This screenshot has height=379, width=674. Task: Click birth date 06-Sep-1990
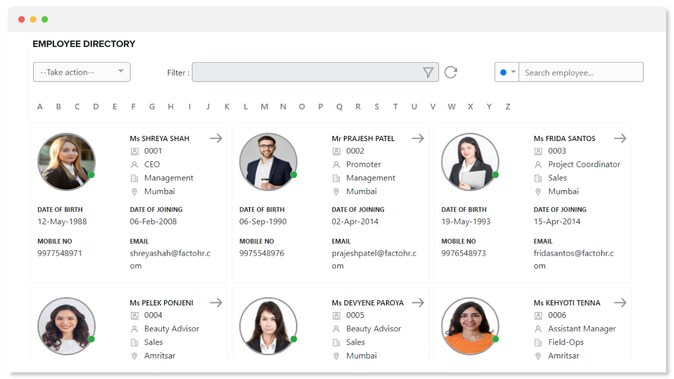click(x=263, y=222)
